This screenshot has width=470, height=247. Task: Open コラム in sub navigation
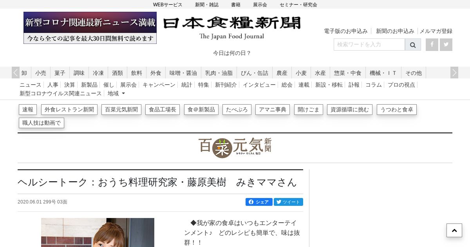(x=374, y=85)
